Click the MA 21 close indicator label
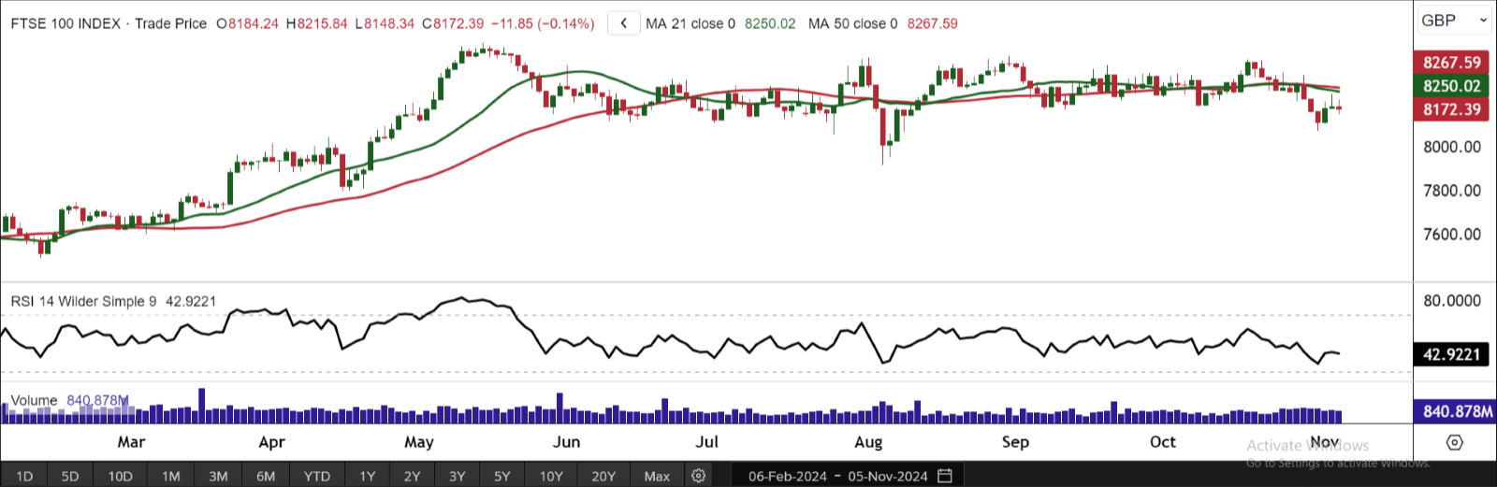Image resolution: width=1497 pixels, height=487 pixels. (690, 23)
